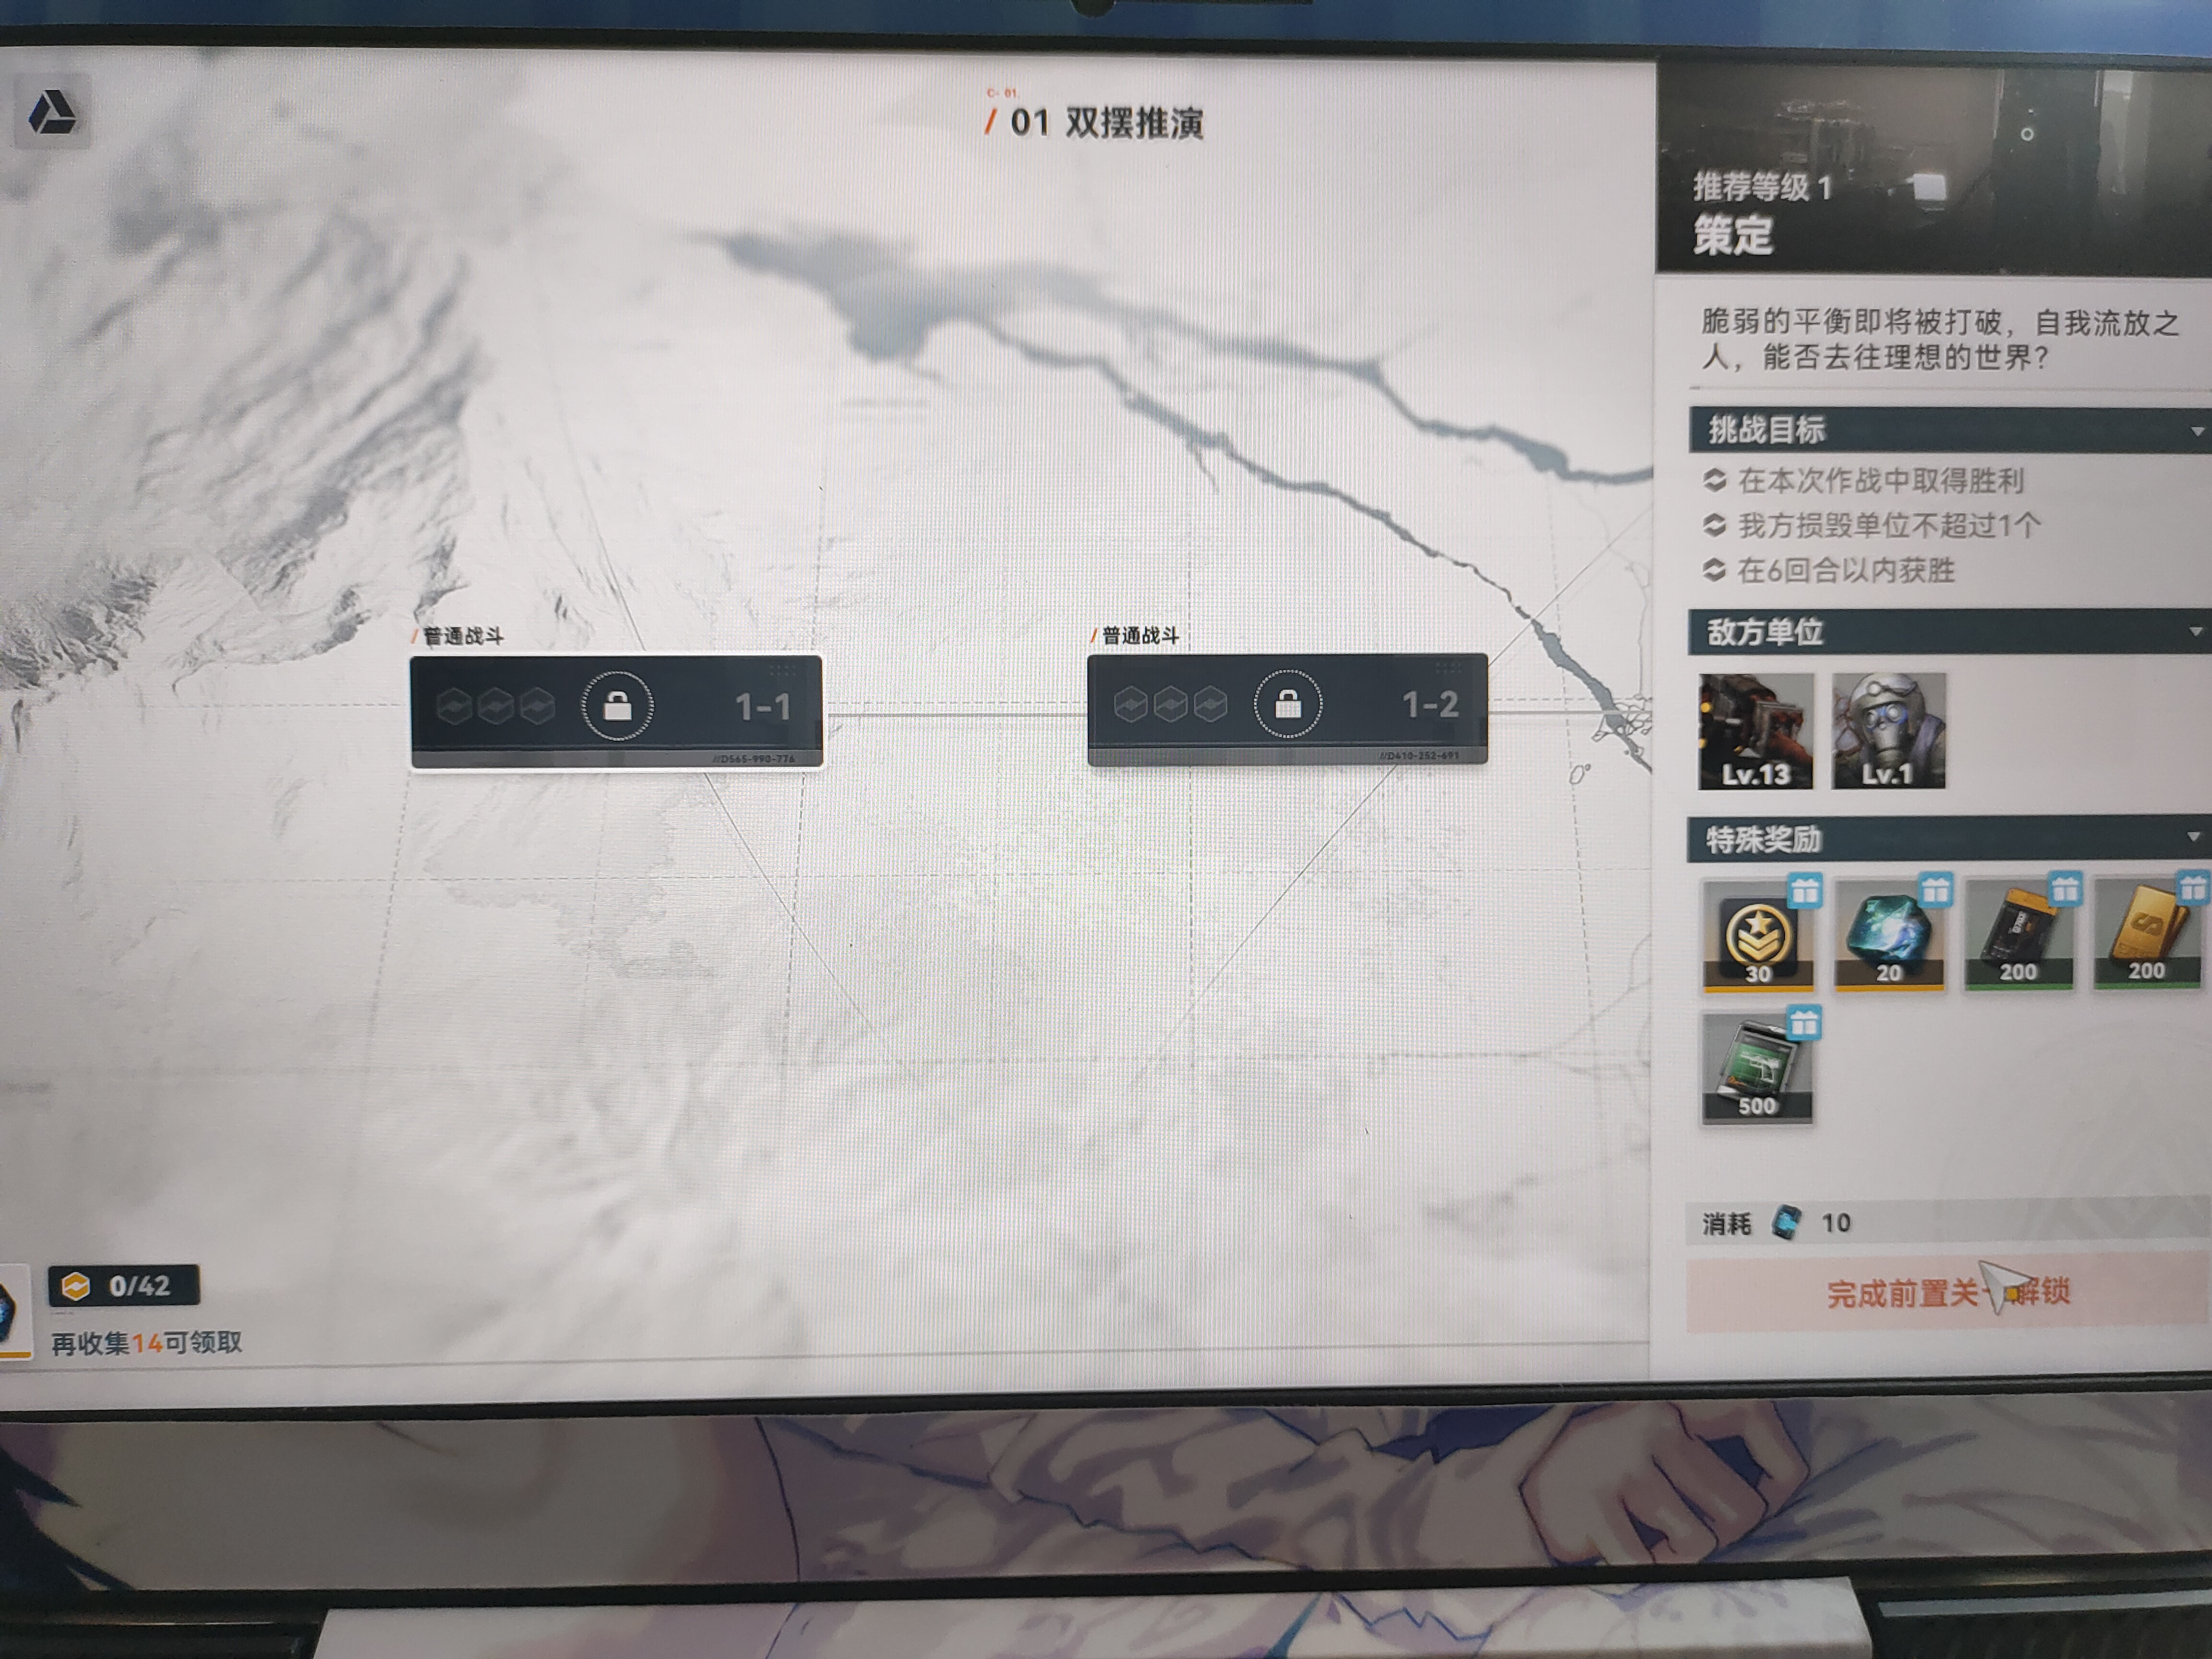The image size is (2212, 1659).
Task: Collapse the 特殊奖励 section arrow
Action: [x=2194, y=837]
